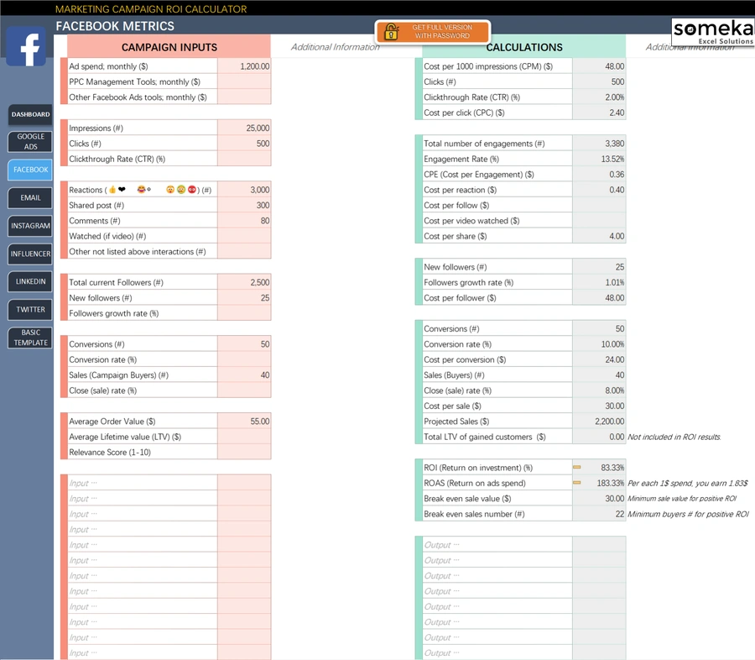Click the Cost per share value 4.00
Screen dimensions: 755x660
[599, 236]
